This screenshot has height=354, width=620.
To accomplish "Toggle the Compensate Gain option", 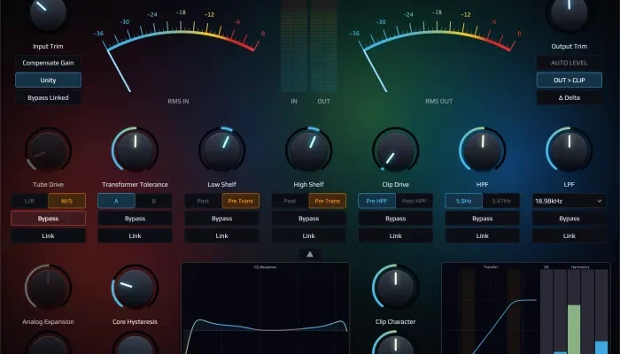I will 48,63.
